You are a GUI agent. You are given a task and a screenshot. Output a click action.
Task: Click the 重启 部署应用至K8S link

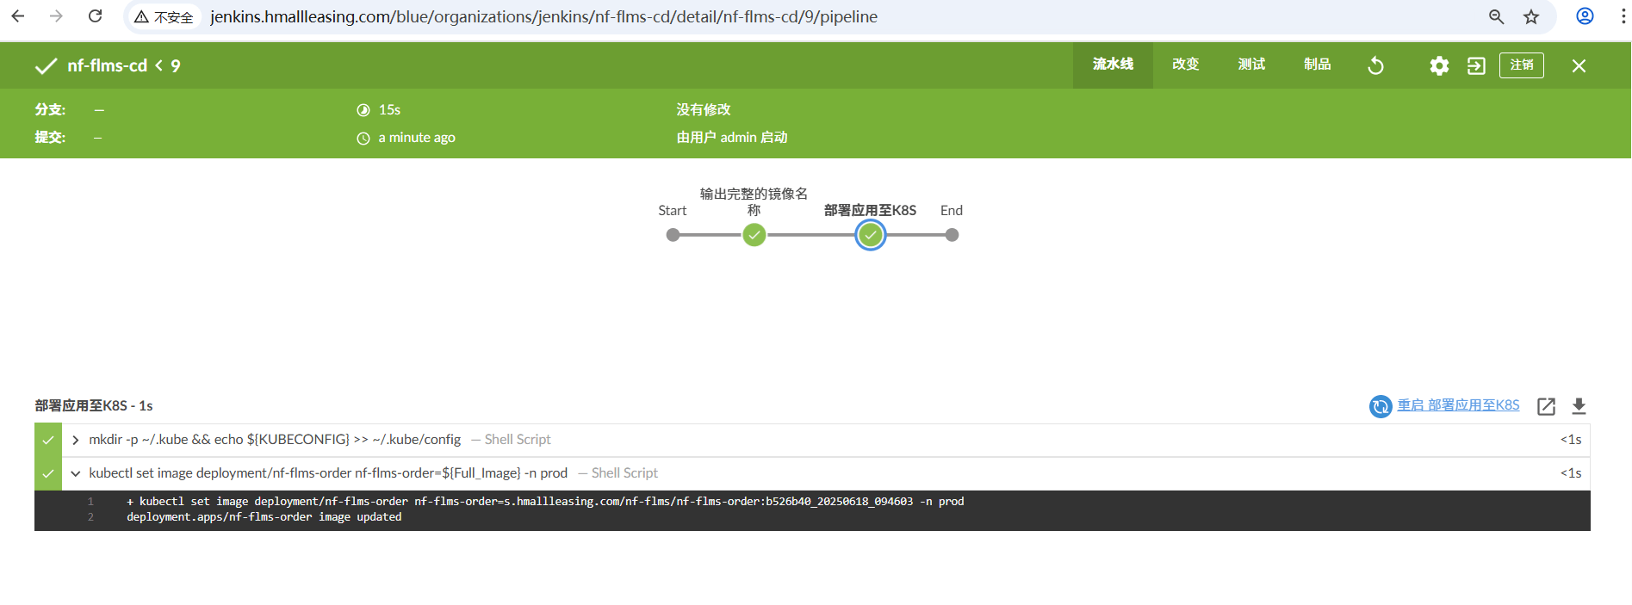[x=1458, y=405]
